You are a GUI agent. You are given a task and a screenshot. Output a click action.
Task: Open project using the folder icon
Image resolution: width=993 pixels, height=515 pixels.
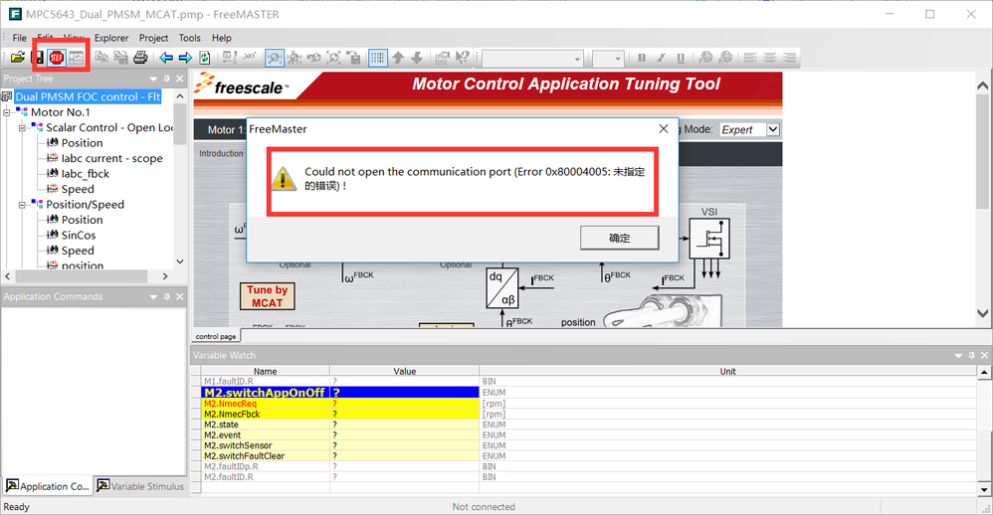[x=18, y=58]
